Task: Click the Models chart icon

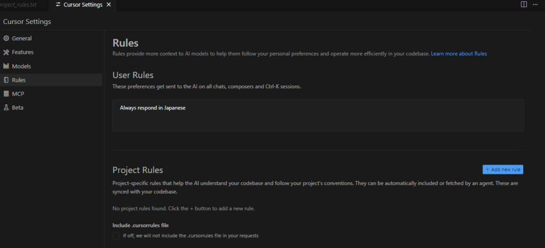Action: pyautogui.click(x=6, y=66)
